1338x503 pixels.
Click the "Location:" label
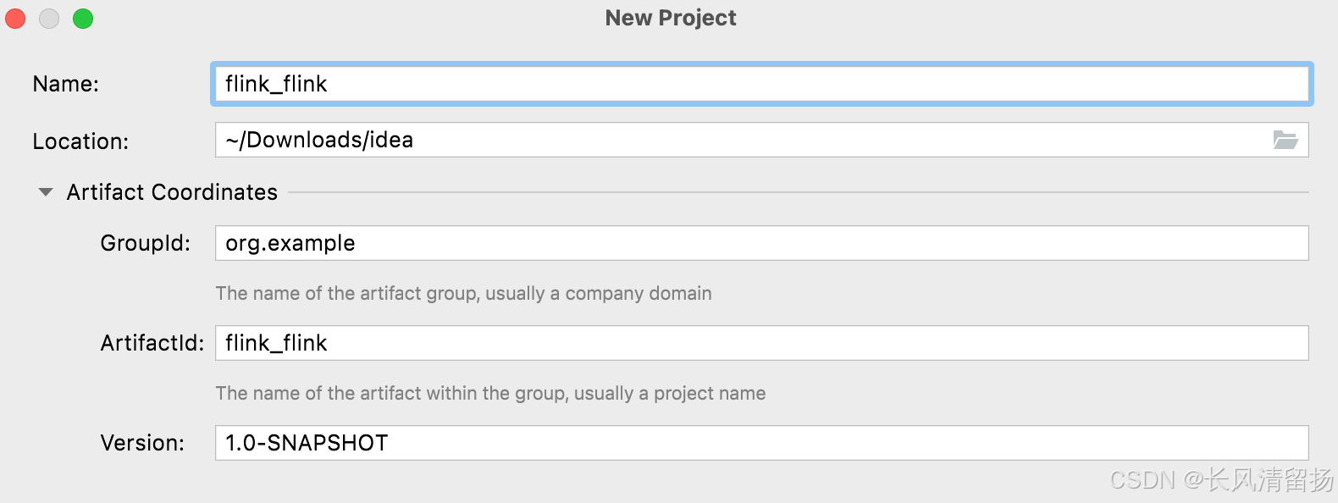[x=80, y=141]
